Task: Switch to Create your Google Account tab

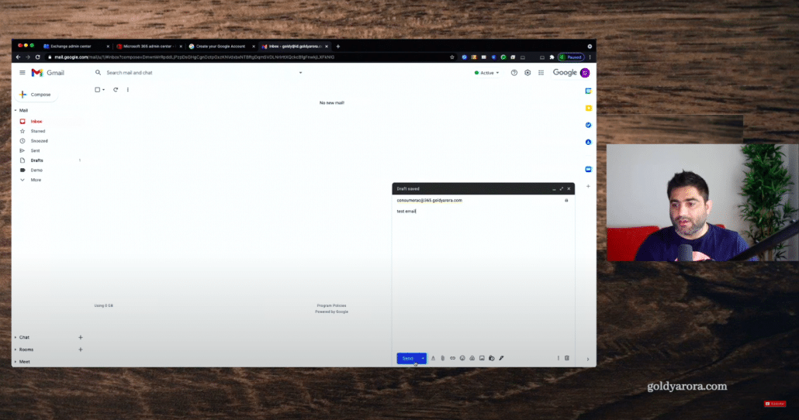Action: (x=222, y=46)
